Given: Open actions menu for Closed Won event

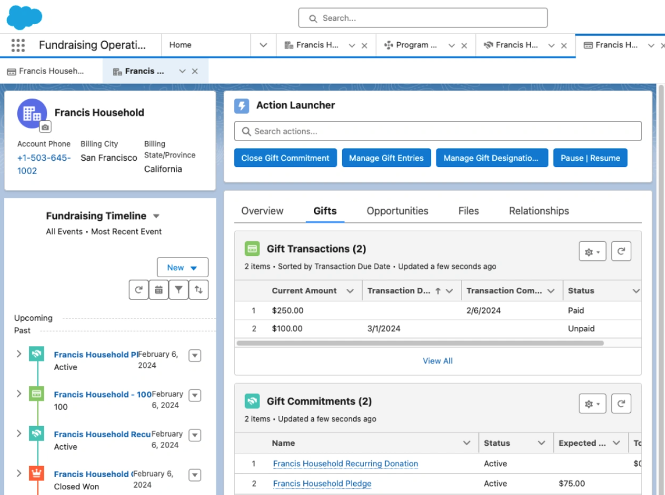Looking at the screenshot, I should [x=195, y=475].
